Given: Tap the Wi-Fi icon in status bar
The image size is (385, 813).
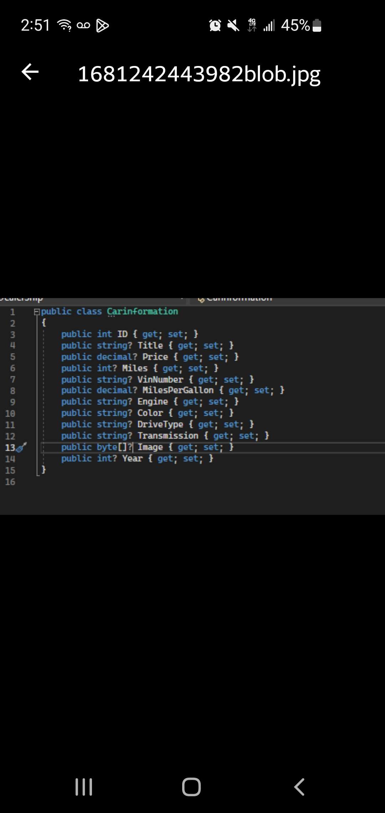Looking at the screenshot, I should click(65, 25).
